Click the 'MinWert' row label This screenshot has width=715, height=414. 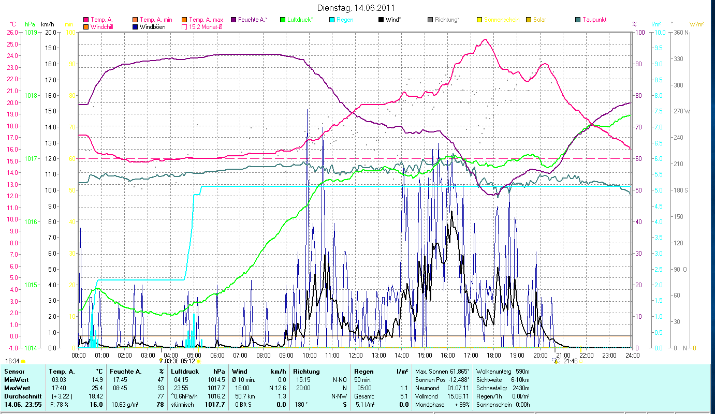(x=17, y=380)
